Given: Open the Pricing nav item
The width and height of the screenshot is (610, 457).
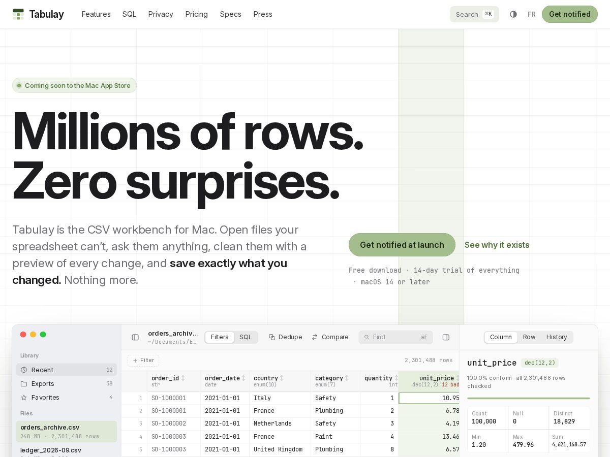Looking at the screenshot, I should click(197, 14).
